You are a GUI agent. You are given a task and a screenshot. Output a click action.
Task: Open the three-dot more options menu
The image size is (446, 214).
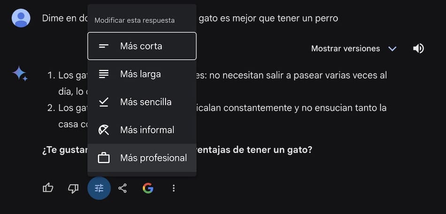tap(174, 188)
